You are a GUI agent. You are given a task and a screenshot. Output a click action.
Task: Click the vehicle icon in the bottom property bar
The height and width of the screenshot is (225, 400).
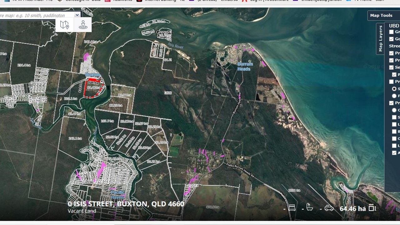(x=328, y=207)
